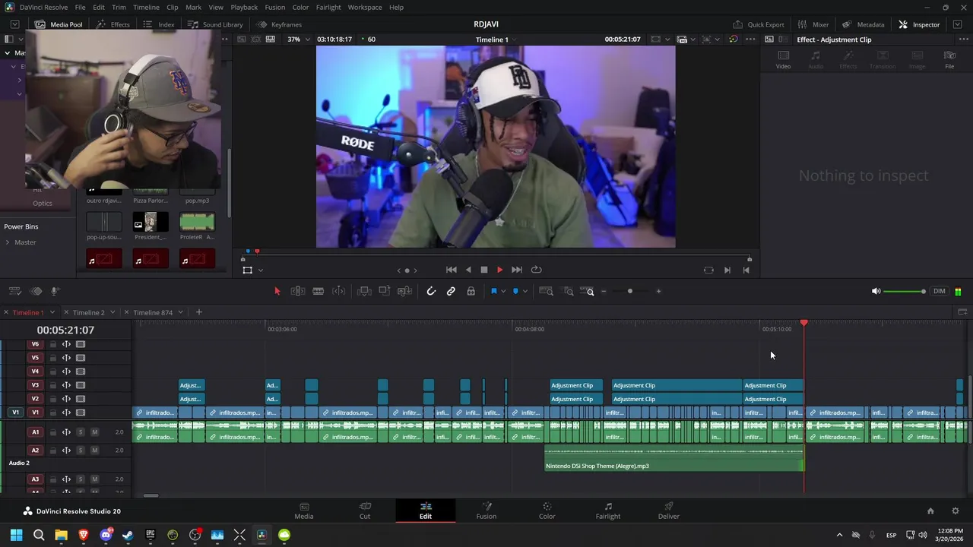The width and height of the screenshot is (973, 547).
Task: Lock video track V3
Action: click(x=53, y=385)
